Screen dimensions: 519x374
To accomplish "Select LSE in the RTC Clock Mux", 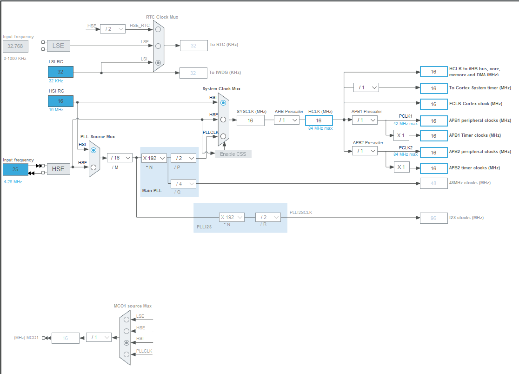I will click(158, 45).
